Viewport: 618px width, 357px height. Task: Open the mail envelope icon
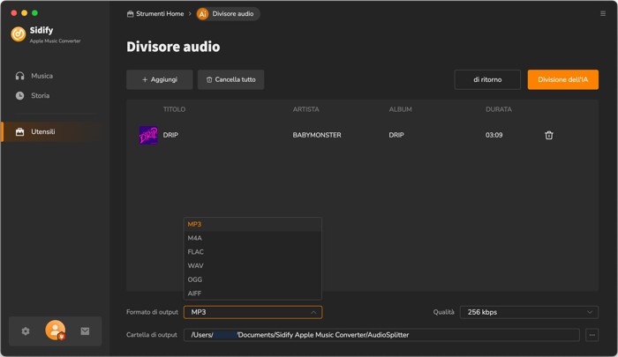(85, 331)
